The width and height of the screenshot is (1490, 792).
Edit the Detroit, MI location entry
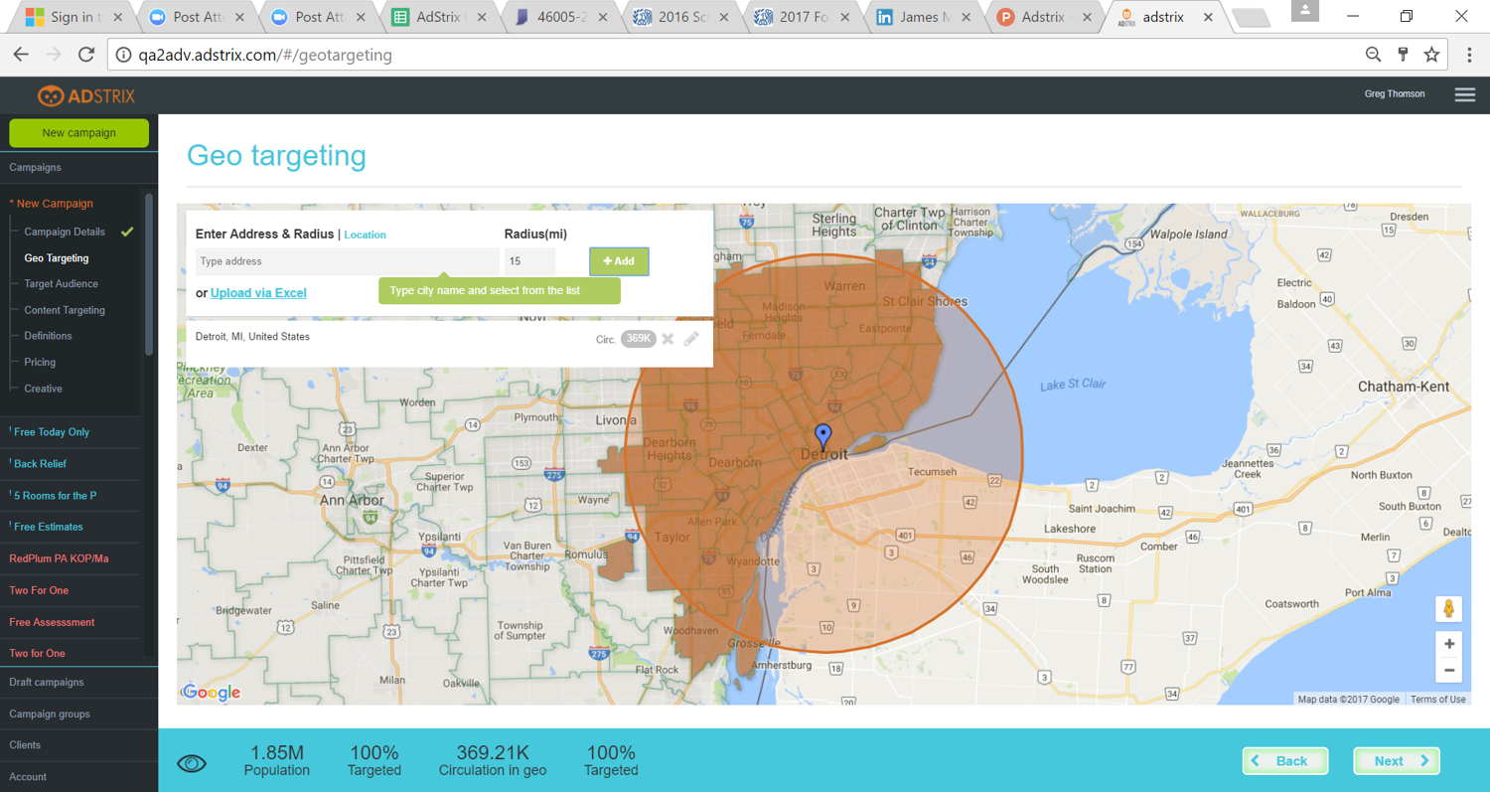coord(691,339)
